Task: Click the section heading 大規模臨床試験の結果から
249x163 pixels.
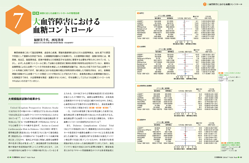Action: pos(24,99)
